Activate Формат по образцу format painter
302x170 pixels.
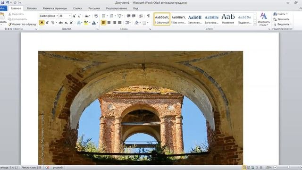pyautogui.click(x=22, y=24)
